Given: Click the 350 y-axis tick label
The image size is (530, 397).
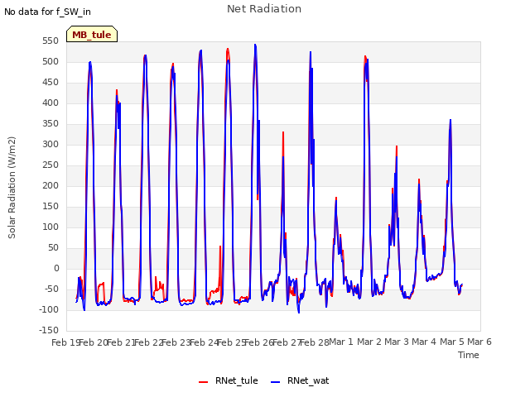Looking at the screenshot, I should click(51, 123).
